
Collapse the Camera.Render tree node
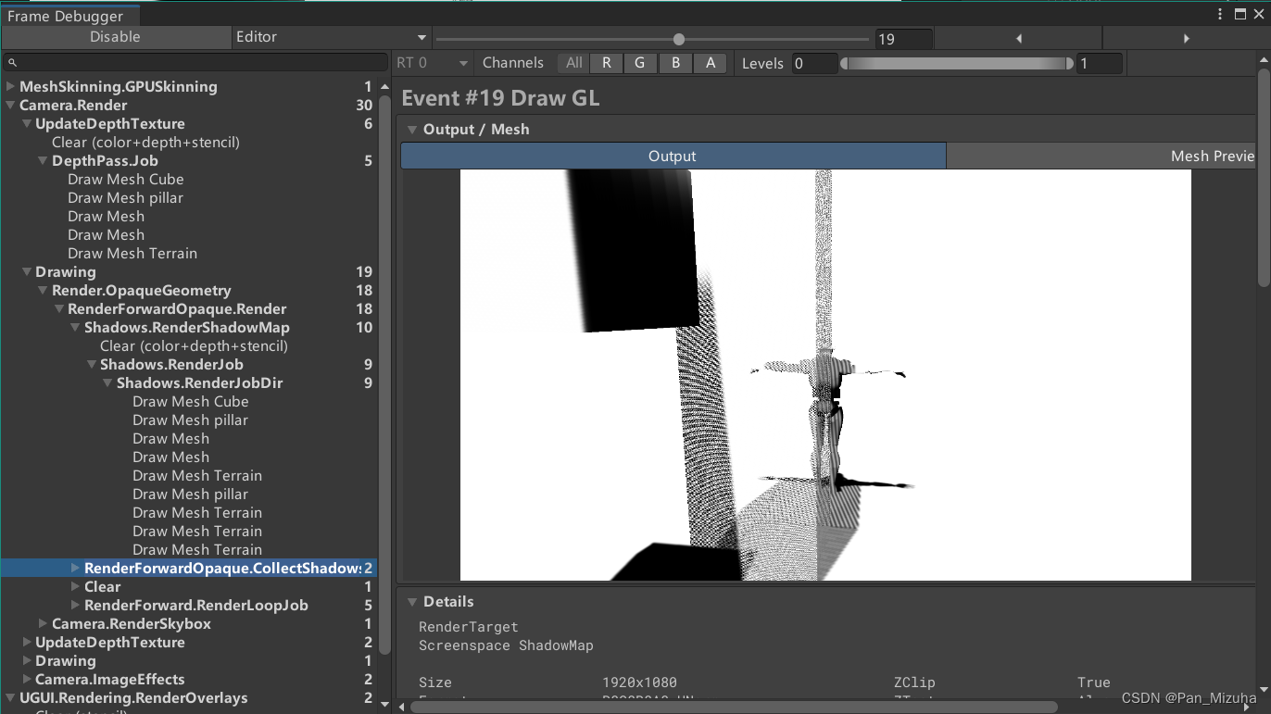pyautogui.click(x=9, y=105)
